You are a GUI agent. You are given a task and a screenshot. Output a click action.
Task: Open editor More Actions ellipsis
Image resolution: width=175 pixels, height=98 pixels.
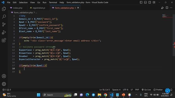(171, 8)
